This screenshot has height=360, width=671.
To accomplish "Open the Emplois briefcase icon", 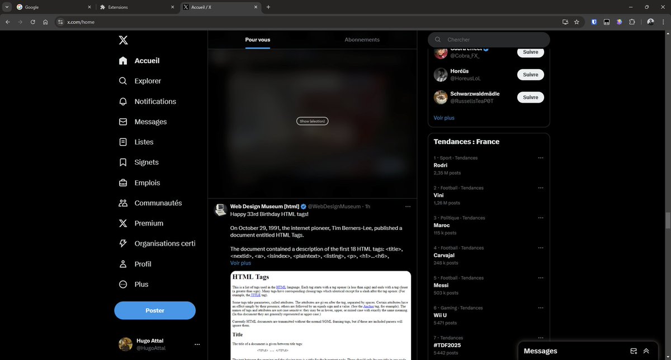I will click(x=123, y=182).
